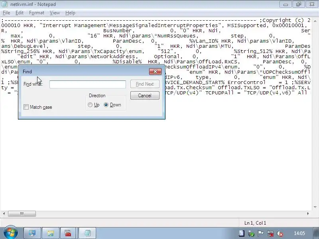Select the Up direction radio button
Screen dimensions: 319x239
[90, 105]
